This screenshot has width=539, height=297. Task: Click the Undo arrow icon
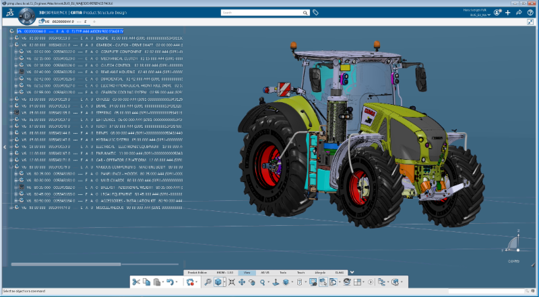point(170,283)
